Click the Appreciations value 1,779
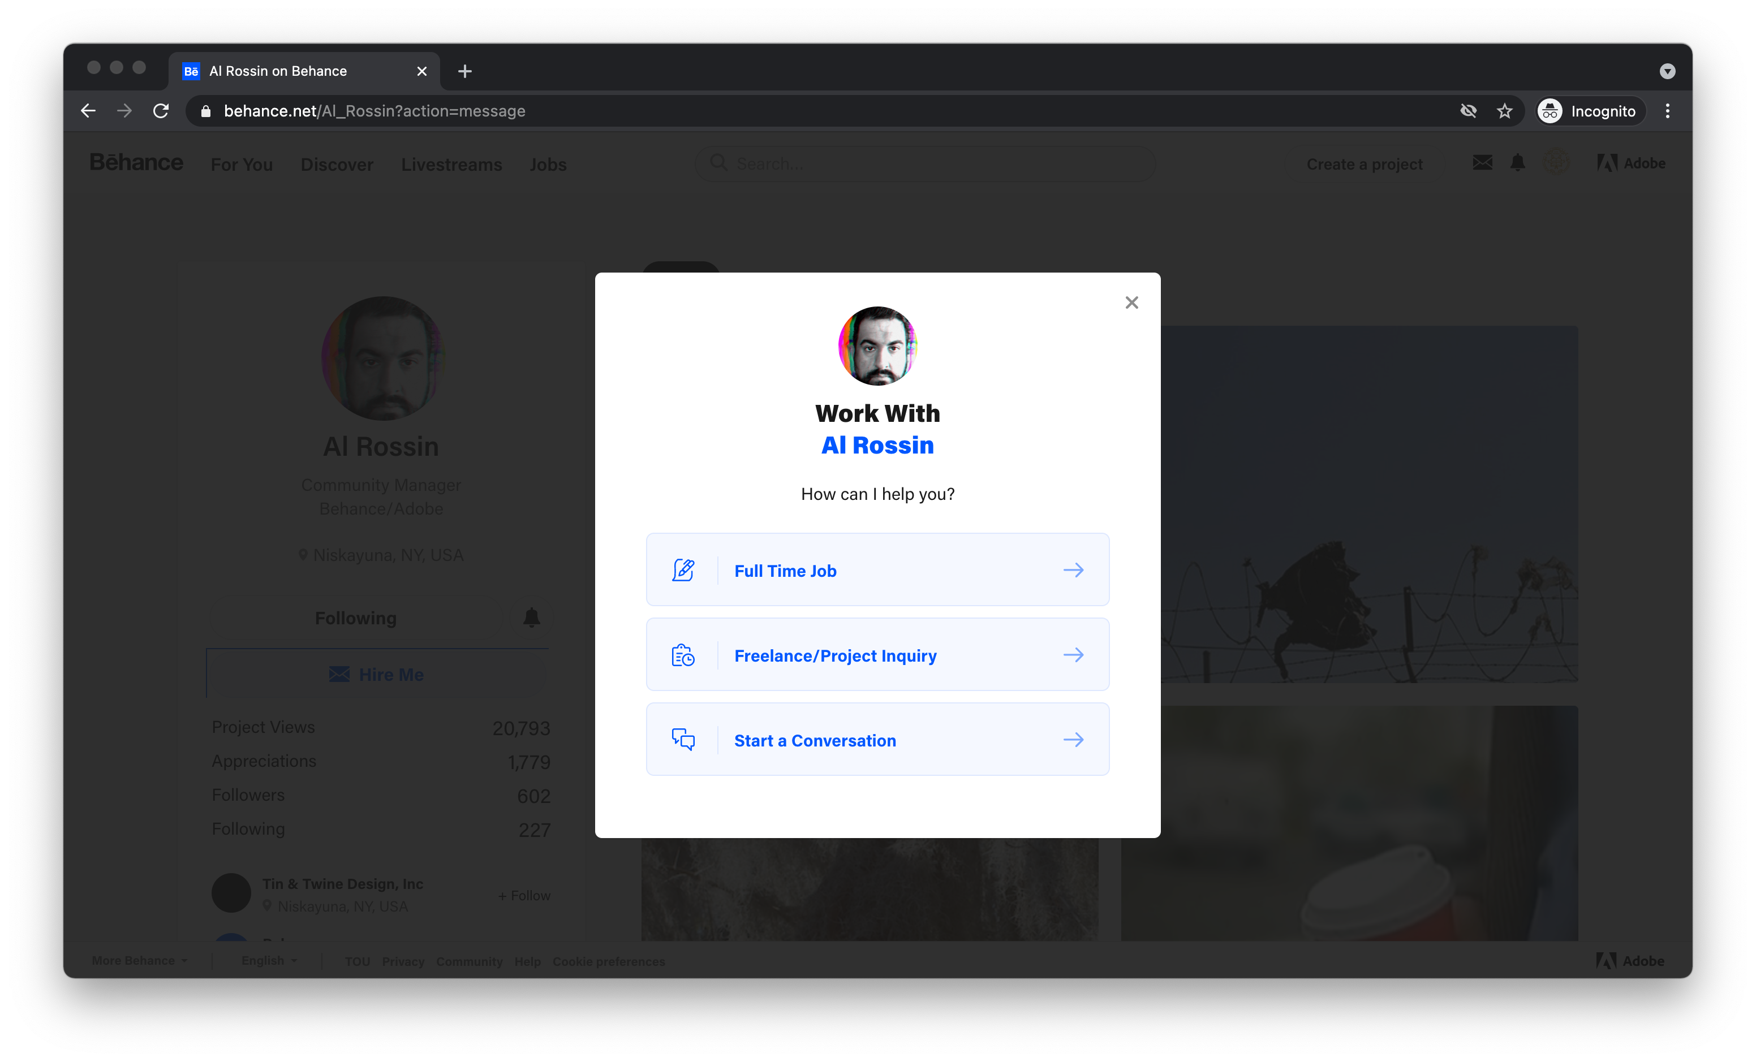 (x=529, y=762)
